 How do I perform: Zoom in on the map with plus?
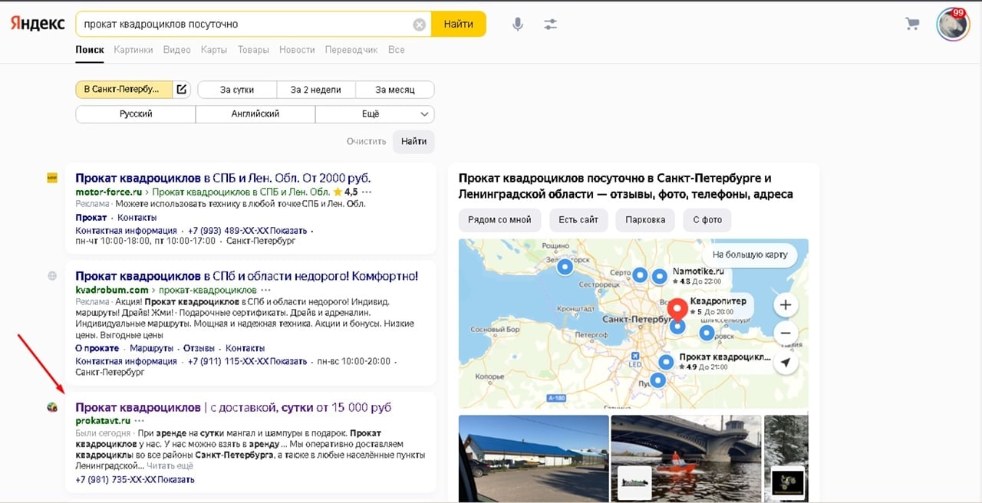786,305
